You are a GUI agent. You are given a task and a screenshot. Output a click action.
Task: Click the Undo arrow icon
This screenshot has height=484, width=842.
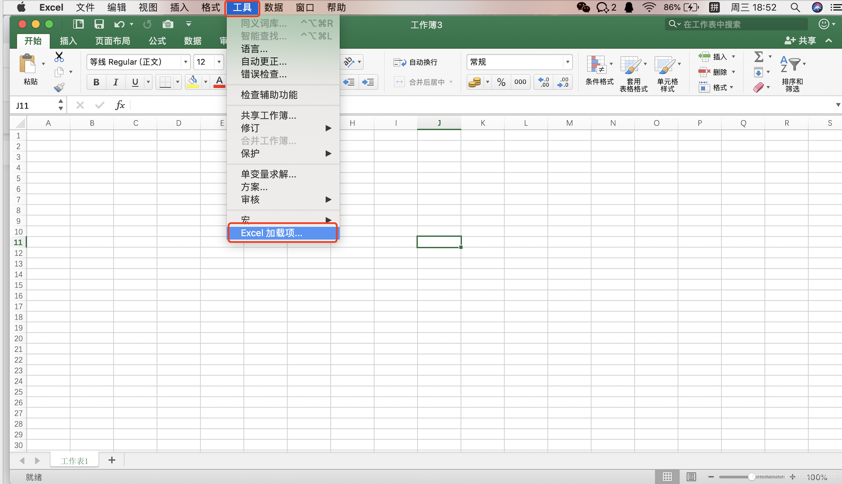pos(119,24)
